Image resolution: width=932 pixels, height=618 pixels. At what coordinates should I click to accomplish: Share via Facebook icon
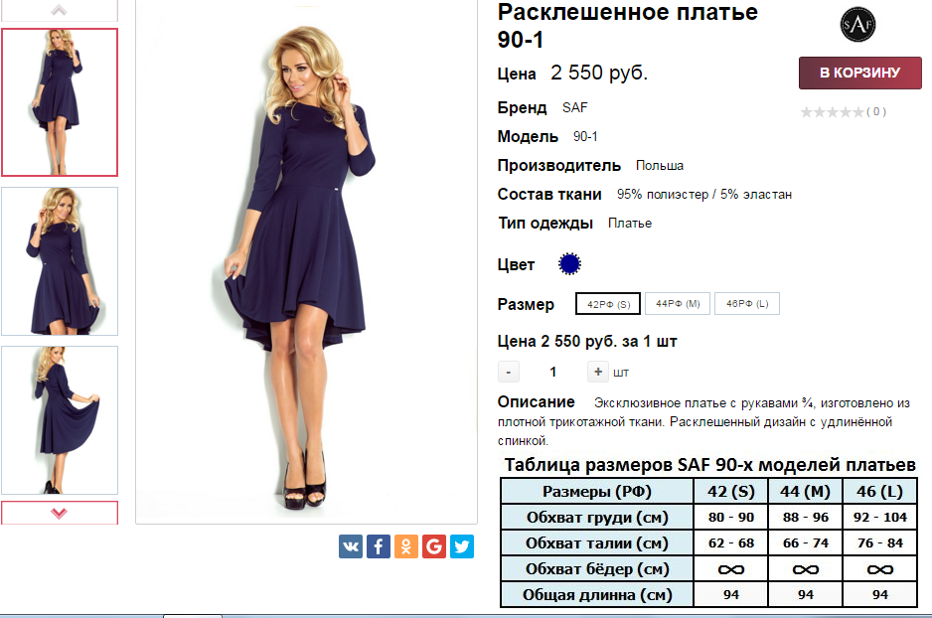point(379,546)
